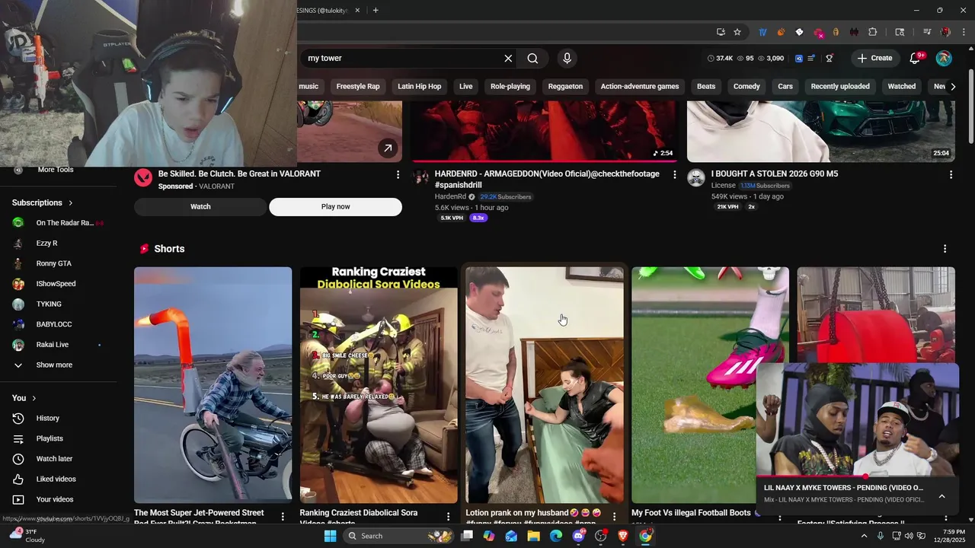
Task: Open YouTube notifications bell
Action: (915, 59)
